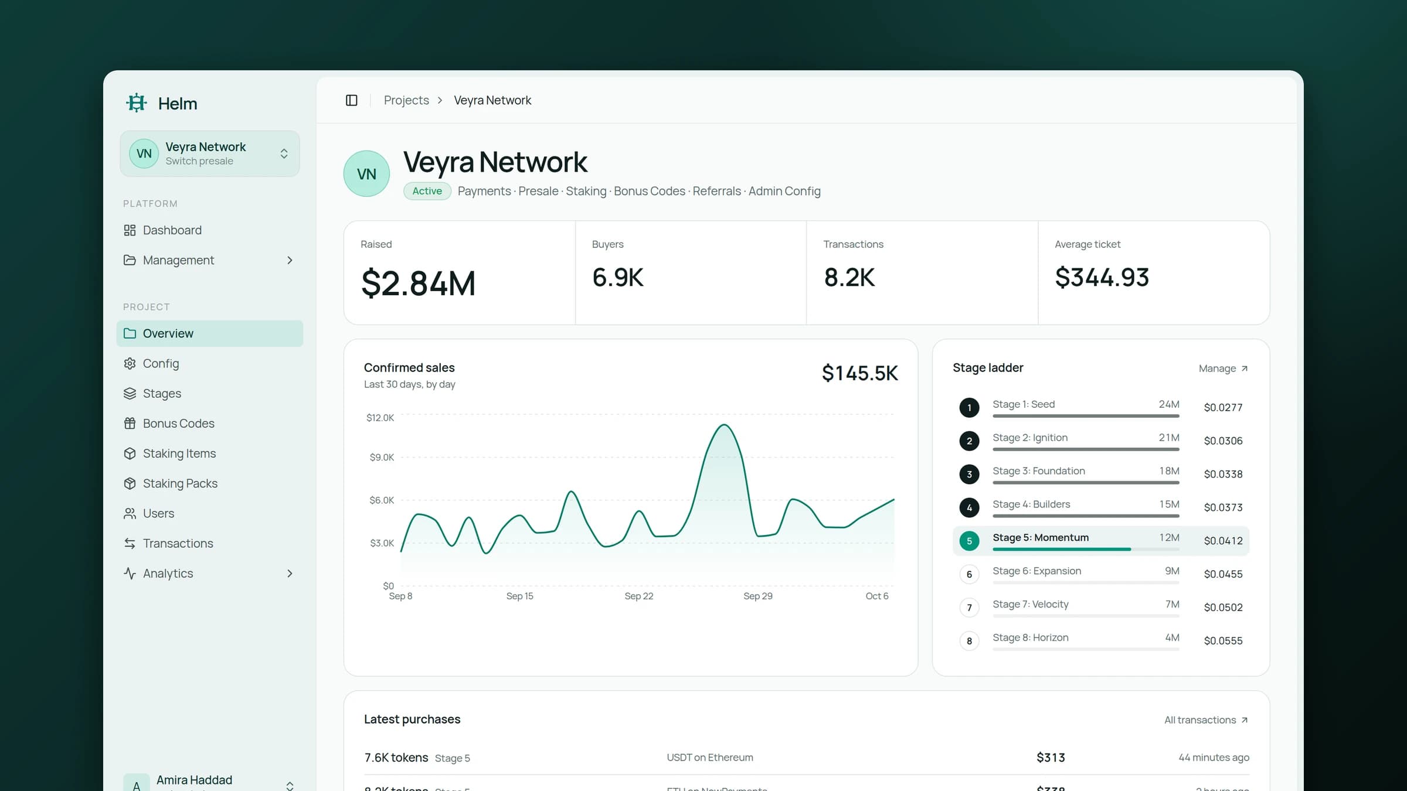Click the Sep 22 chart axis label
This screenshot has width=1407, height=791.
[638, 596]
